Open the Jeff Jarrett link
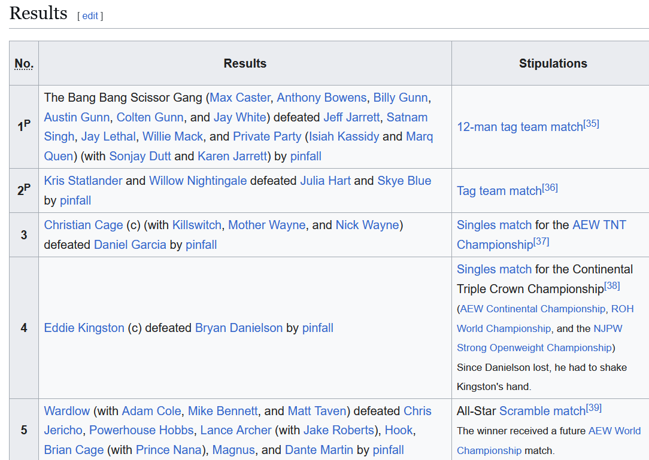This screenshot has width=649, height=460. point(351,117)
